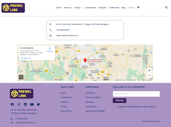
Task: Click phone number +91 6366942390 in card
Action: [63, 30]
